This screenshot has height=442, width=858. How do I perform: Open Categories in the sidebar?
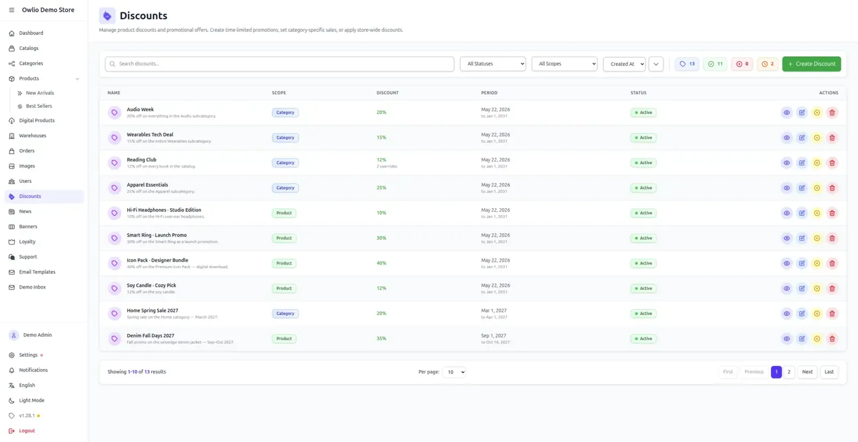point(44,63)
